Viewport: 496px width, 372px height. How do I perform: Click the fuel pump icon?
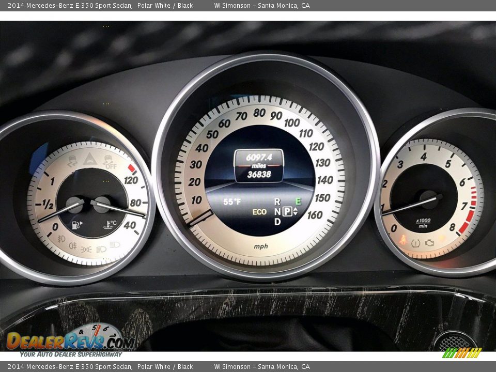pyautogui.click(x=77, y=225)
